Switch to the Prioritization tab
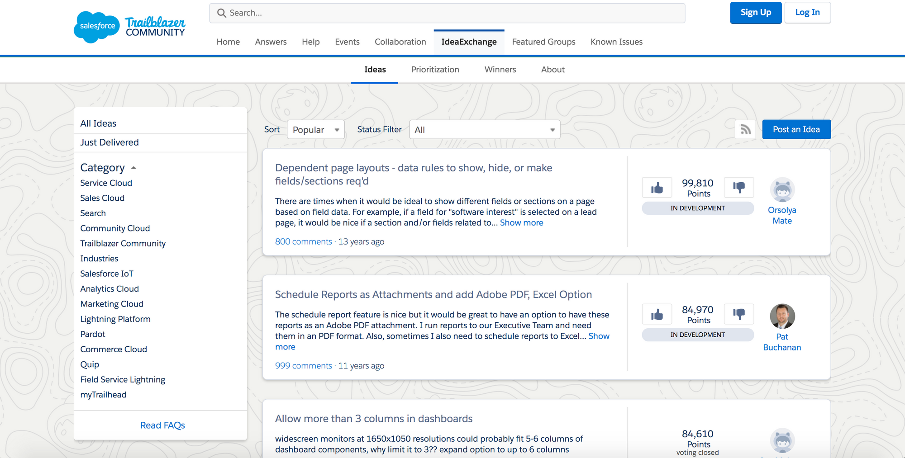Viewport: 905px width, 458px height. (435, 70)
